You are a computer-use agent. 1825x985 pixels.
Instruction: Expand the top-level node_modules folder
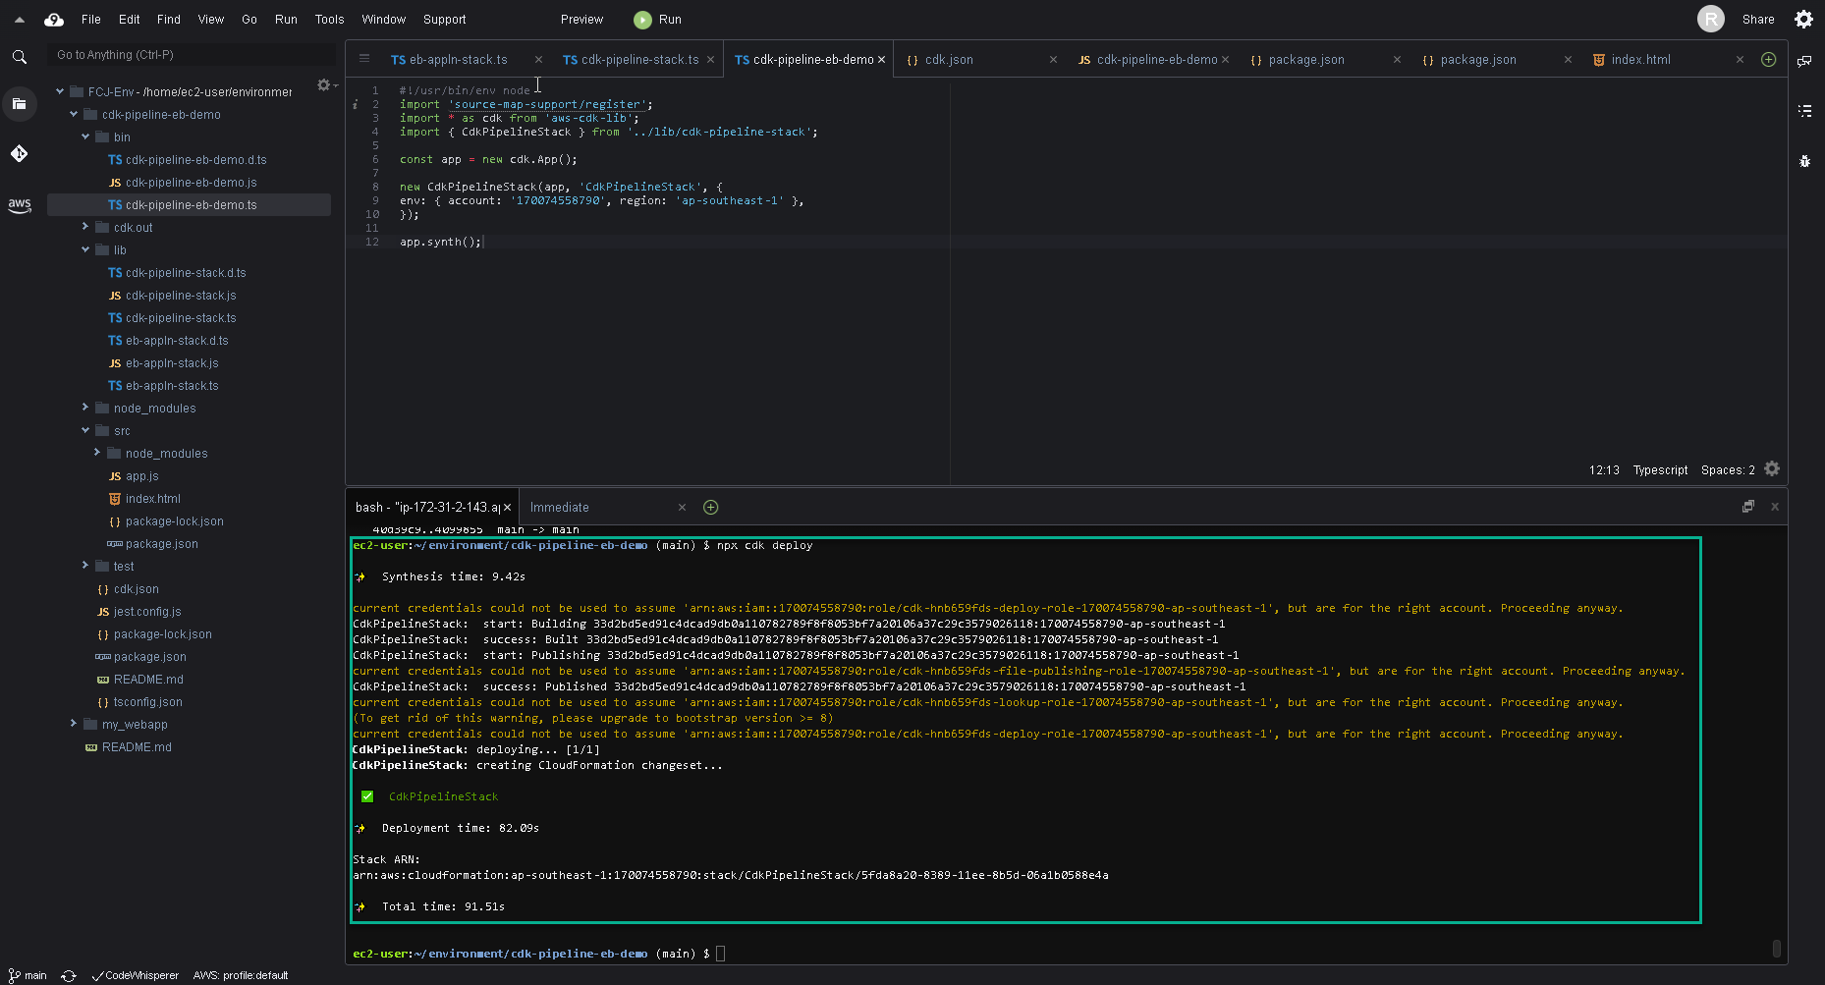pos(85,408)
